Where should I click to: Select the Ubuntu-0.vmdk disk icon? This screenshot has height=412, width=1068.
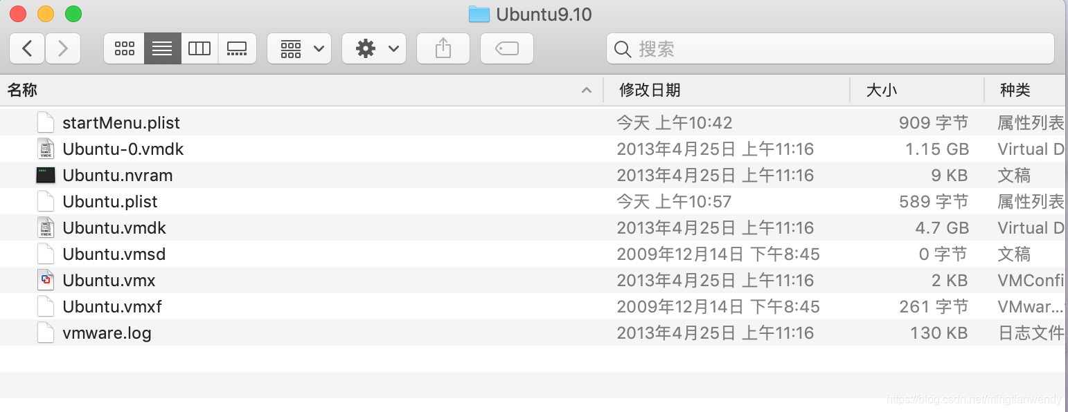[46, 149]
